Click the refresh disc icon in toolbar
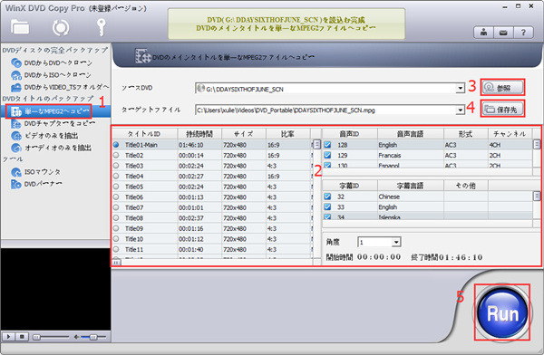This screenshot has width=544, height=355. click(x=61, y=28)
